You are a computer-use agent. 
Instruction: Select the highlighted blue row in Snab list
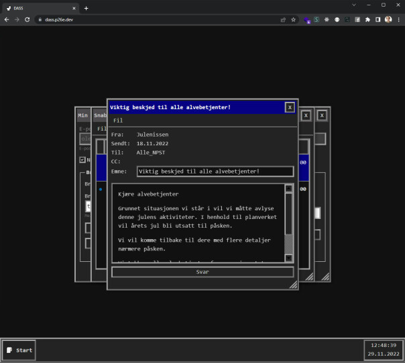click(101, 167)
